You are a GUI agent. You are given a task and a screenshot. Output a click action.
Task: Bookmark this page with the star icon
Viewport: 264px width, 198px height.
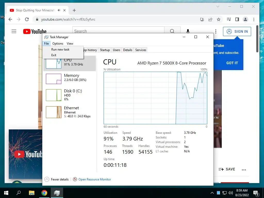pyautogui.click(x=219, y=19)
